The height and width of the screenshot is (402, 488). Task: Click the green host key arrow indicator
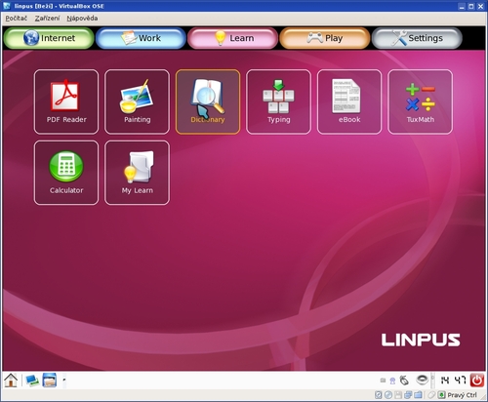[x=441, y=395]
